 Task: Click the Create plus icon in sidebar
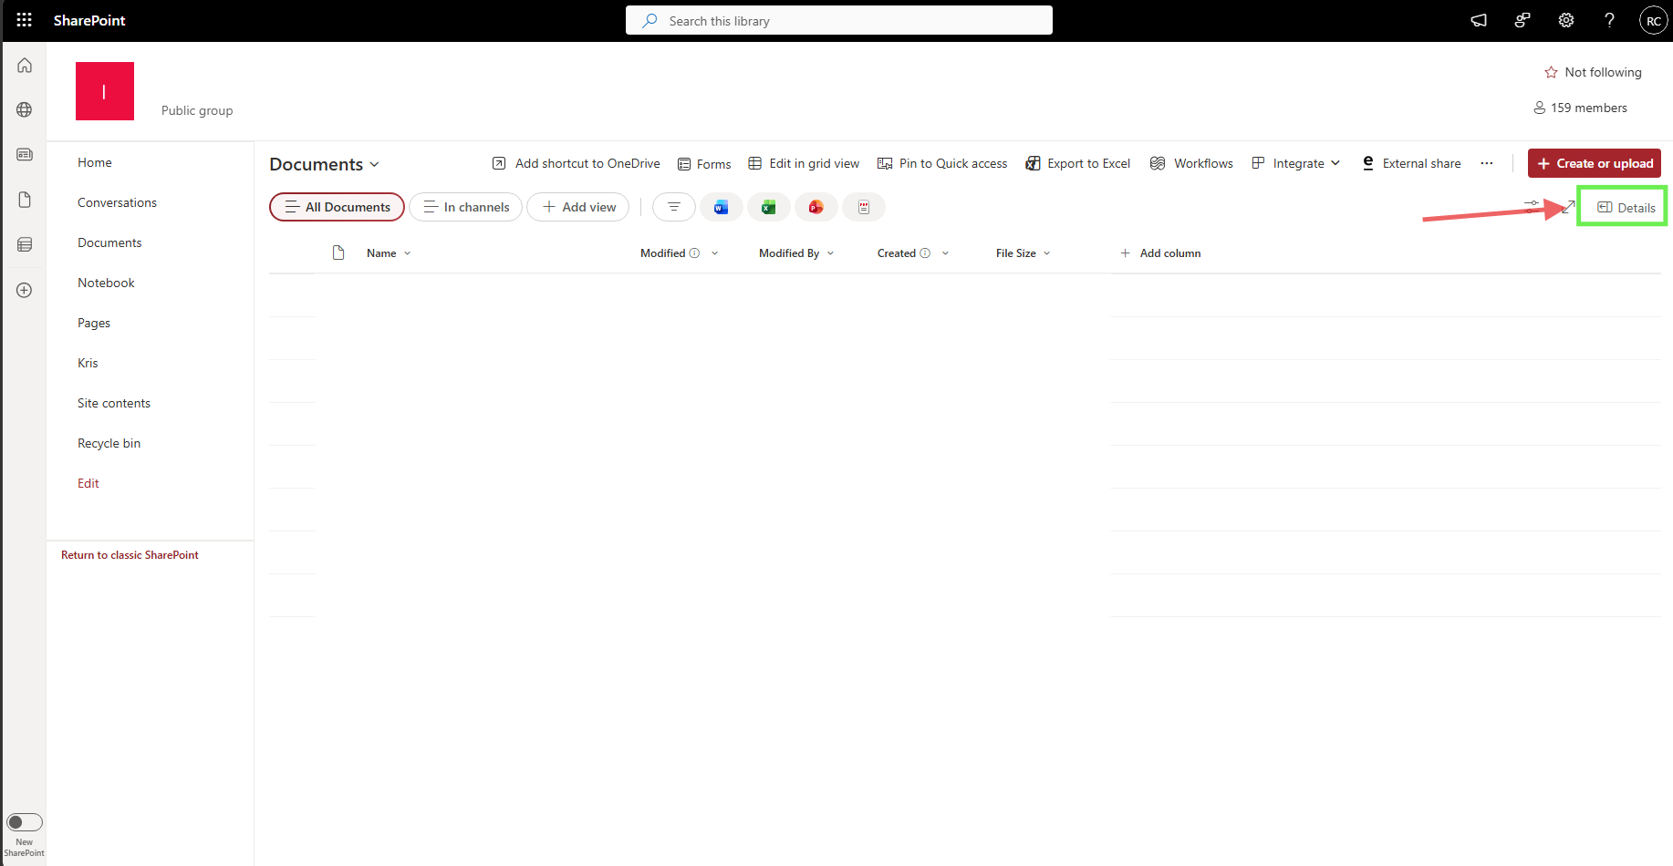(x=25, y=290)
